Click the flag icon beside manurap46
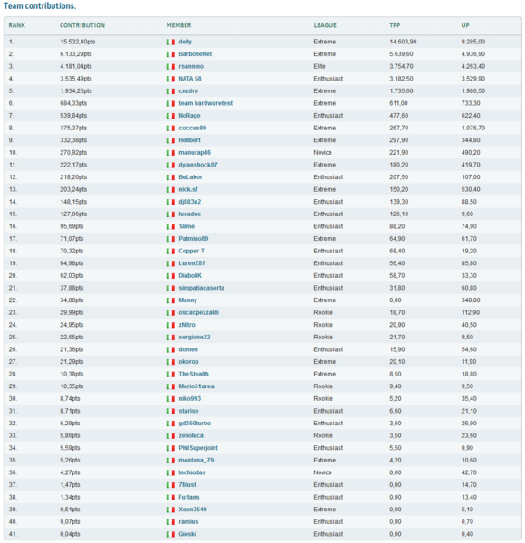This screenshot has height=543, width=525. coord(170,153)
